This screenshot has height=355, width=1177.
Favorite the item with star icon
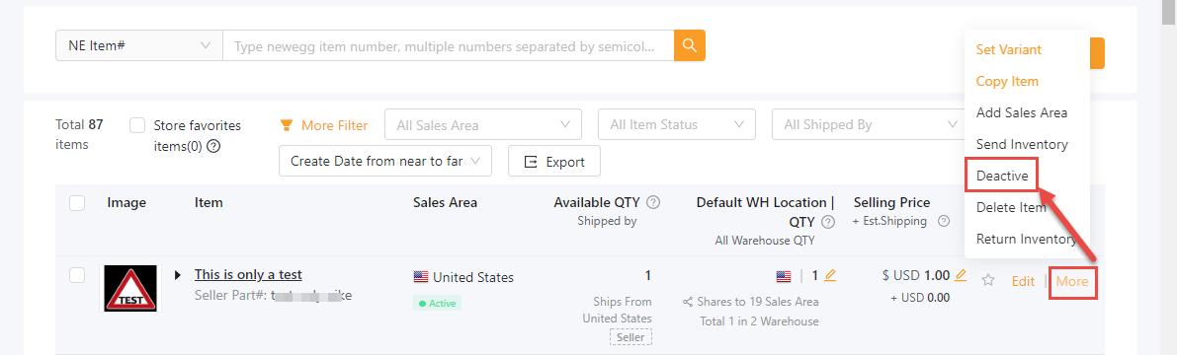pyautogui.click(x=988, y=281)
